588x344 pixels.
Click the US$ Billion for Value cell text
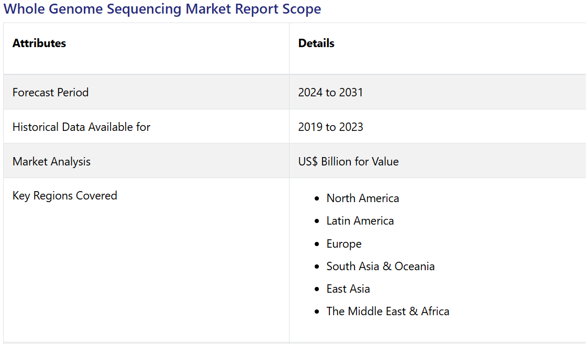[x=348, y=161]
